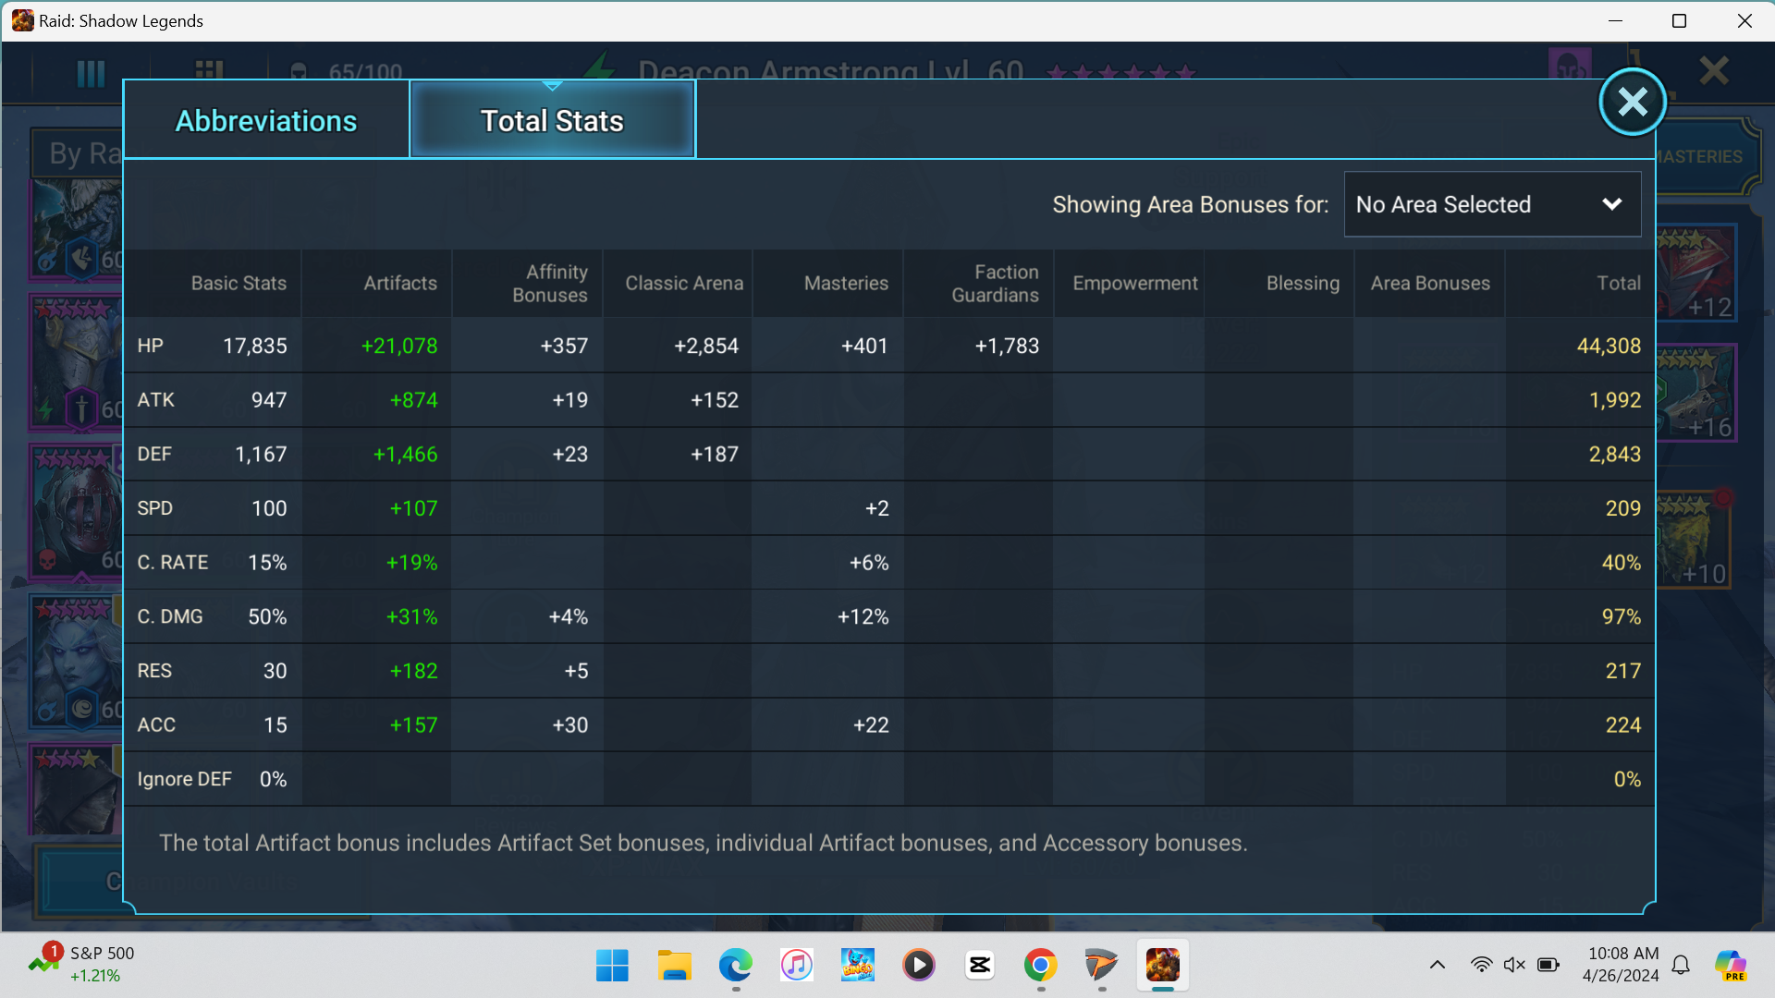Open the S&P 500 widget

[x=81, y=964]
